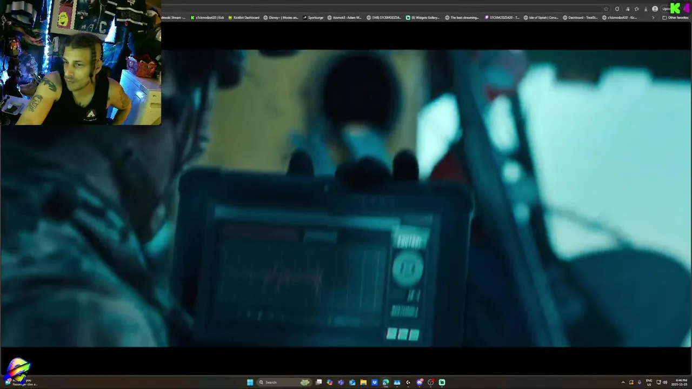Switch to Microsoft Edge on the taskbar

click(x=385, y=382)
